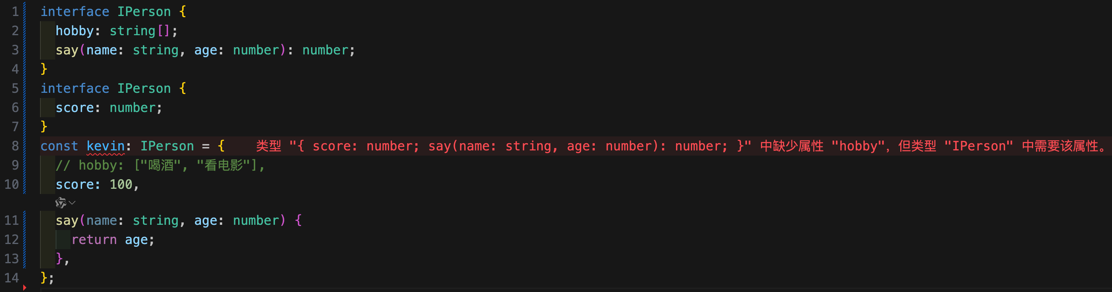Viewport: 1112px width, 292px height.
Task: Click the say method signature on line 3
Action: click(205, 50)
